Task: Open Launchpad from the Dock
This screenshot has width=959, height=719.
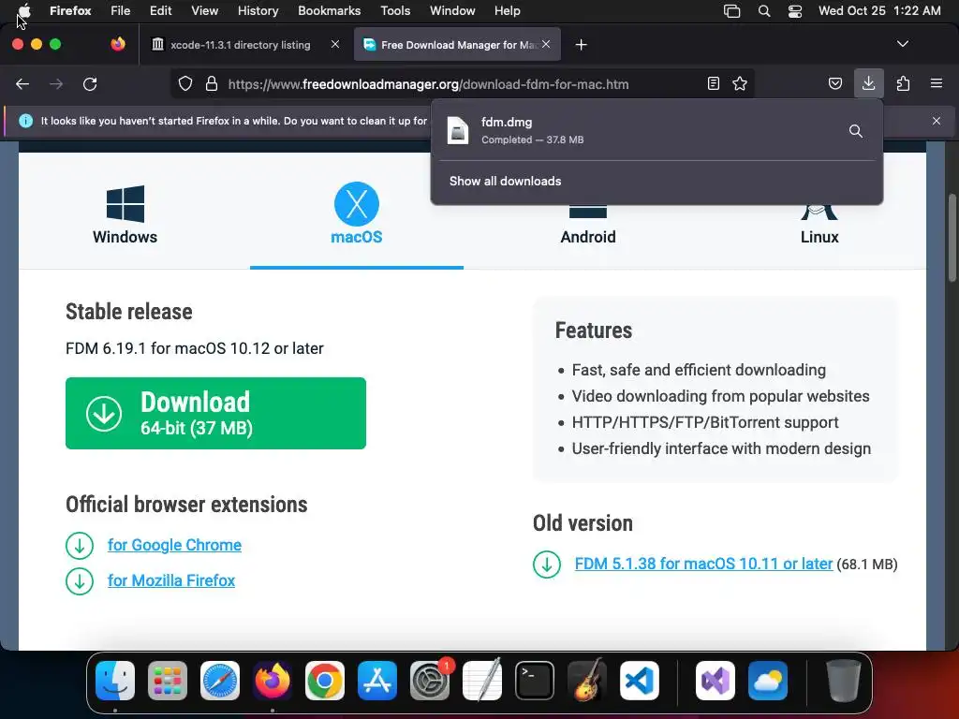Action: coord(168,680)
